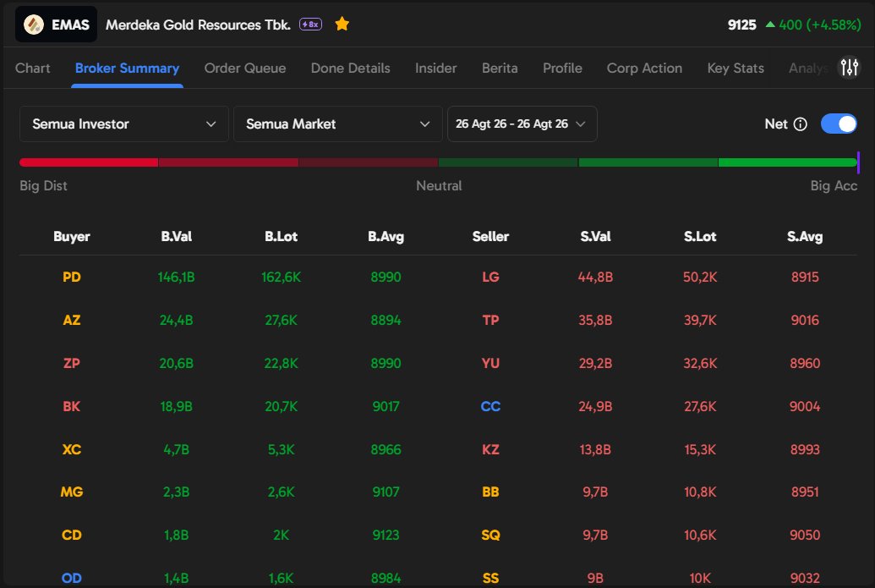Click CC sell value 24,9B

coord(595,406)
